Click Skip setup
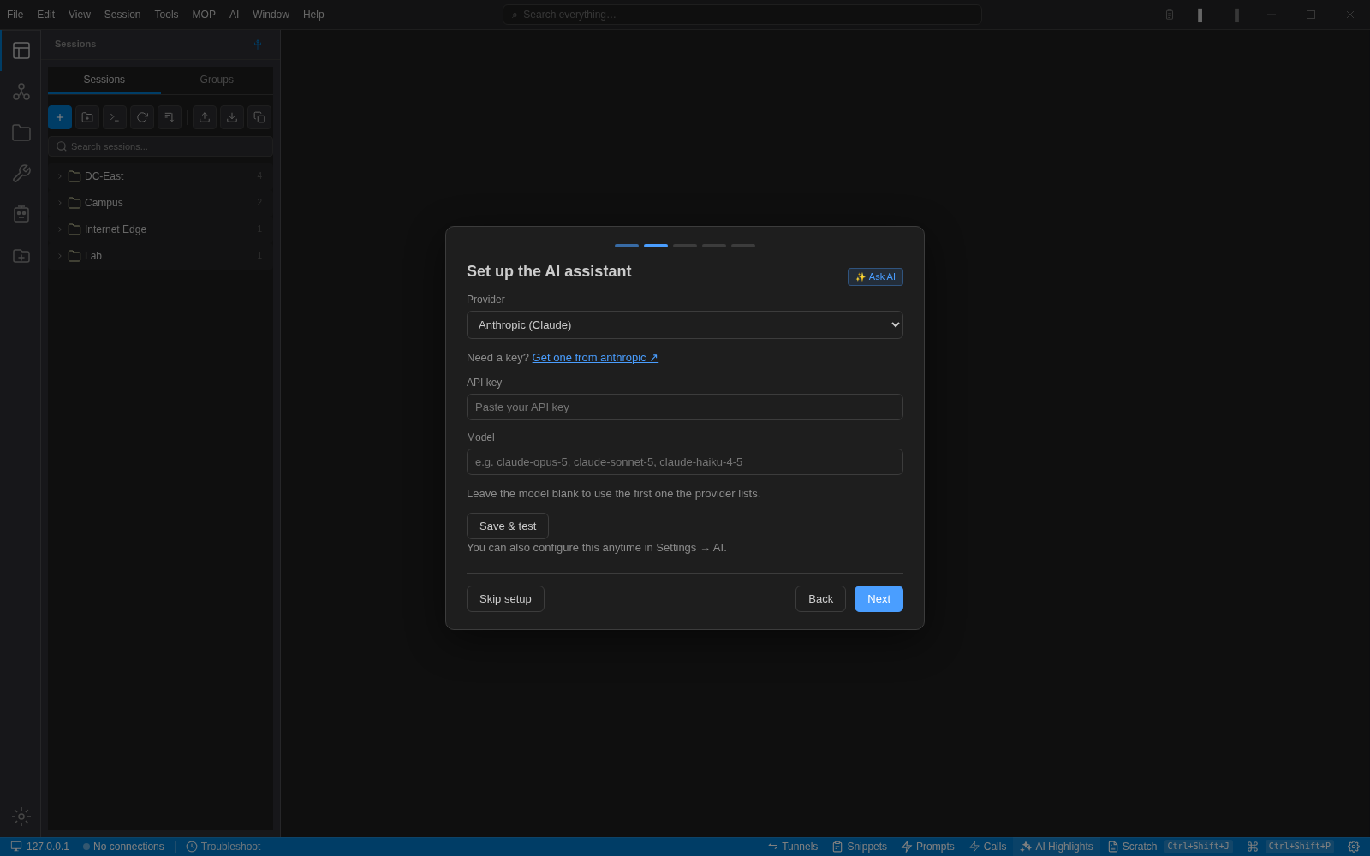1370x856 pixels. [505, 599]
